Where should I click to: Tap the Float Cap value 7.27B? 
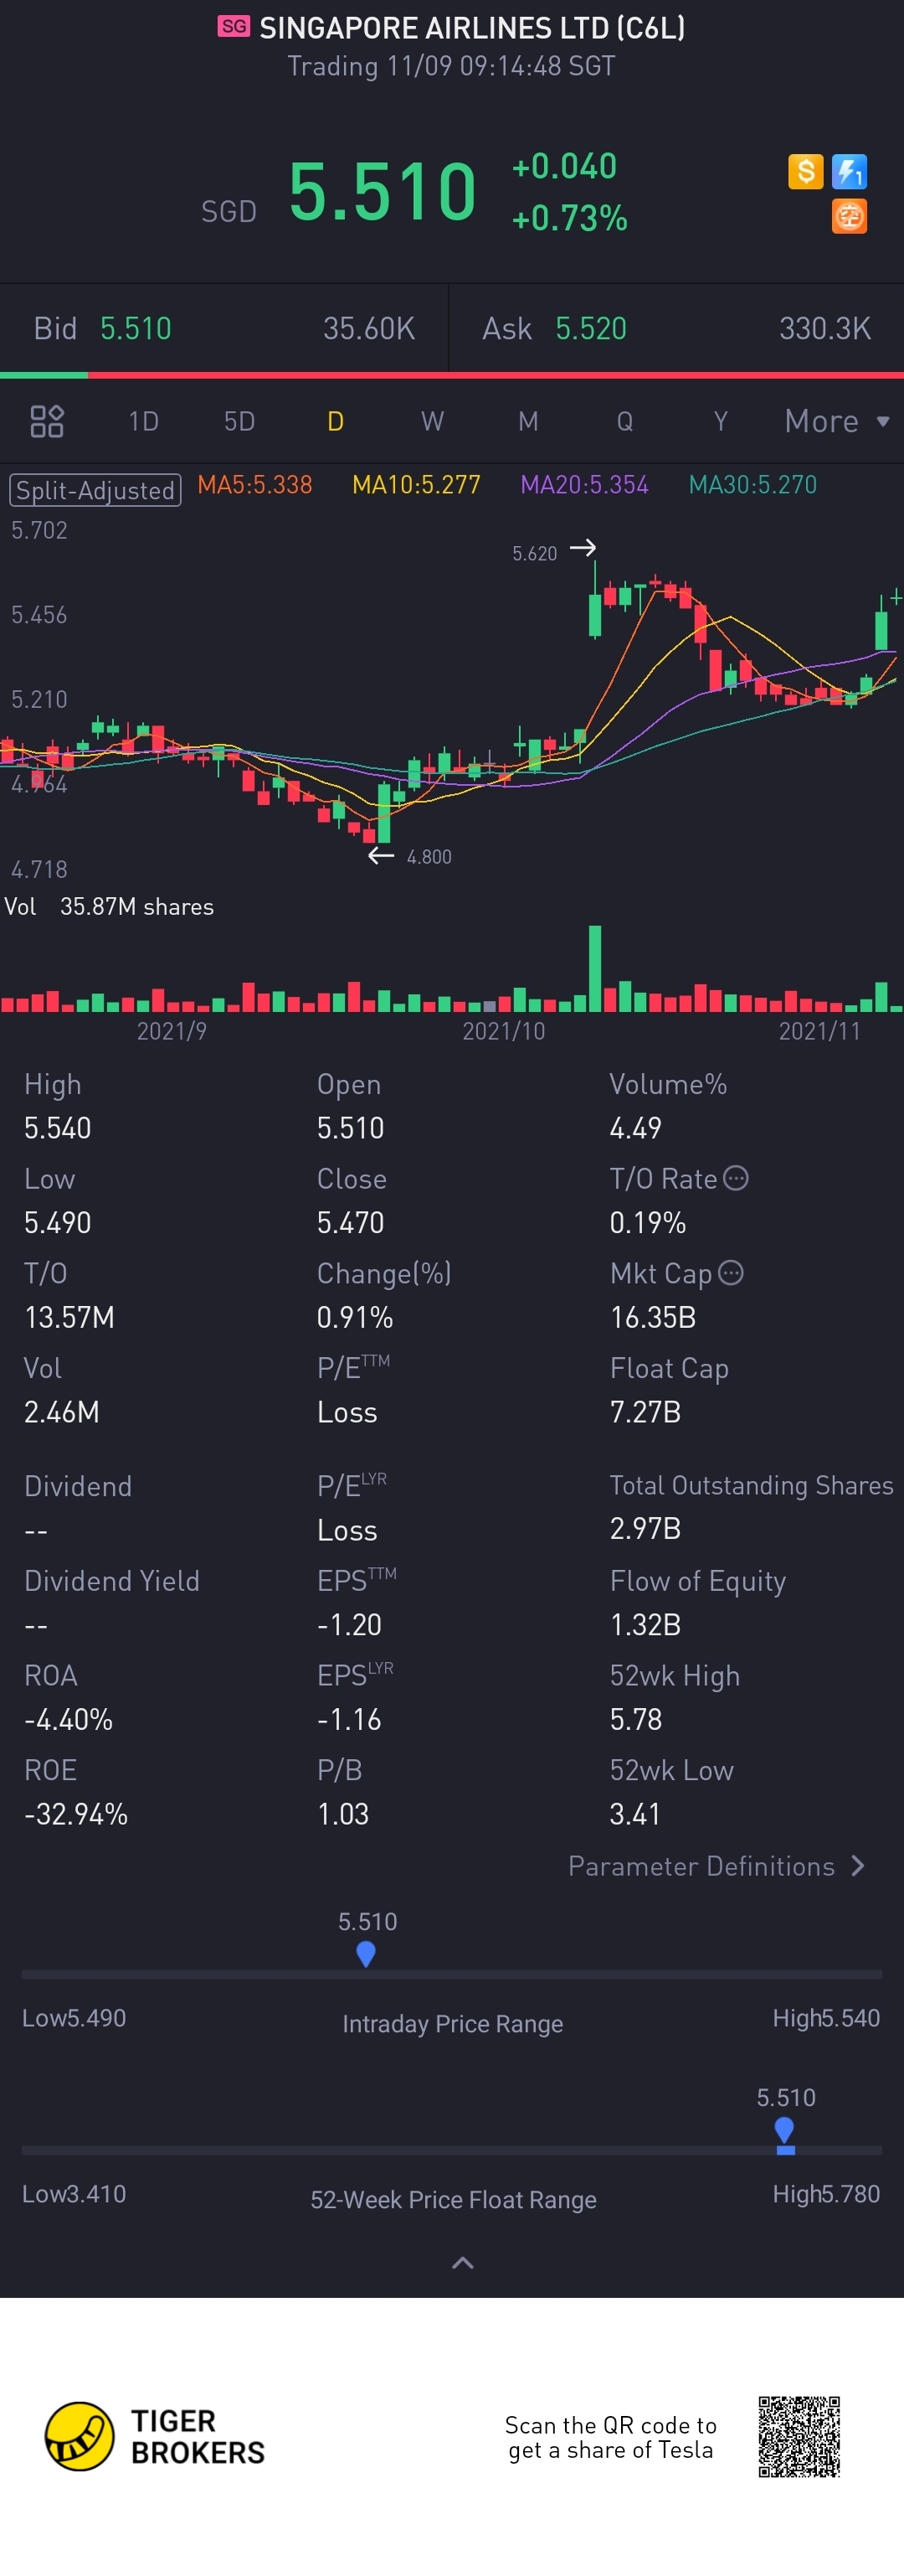click(x=645, y=1412)
